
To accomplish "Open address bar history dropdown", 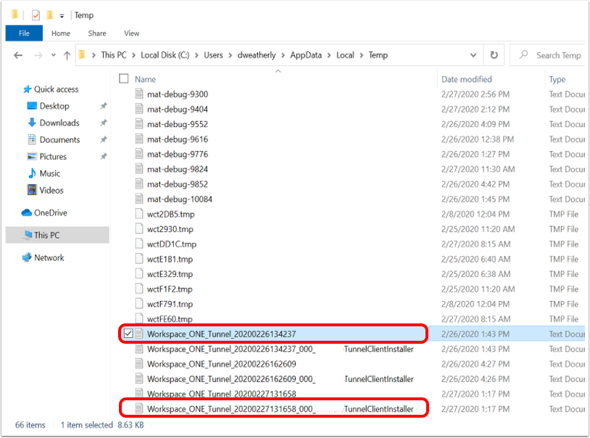I will click(473, 55).
